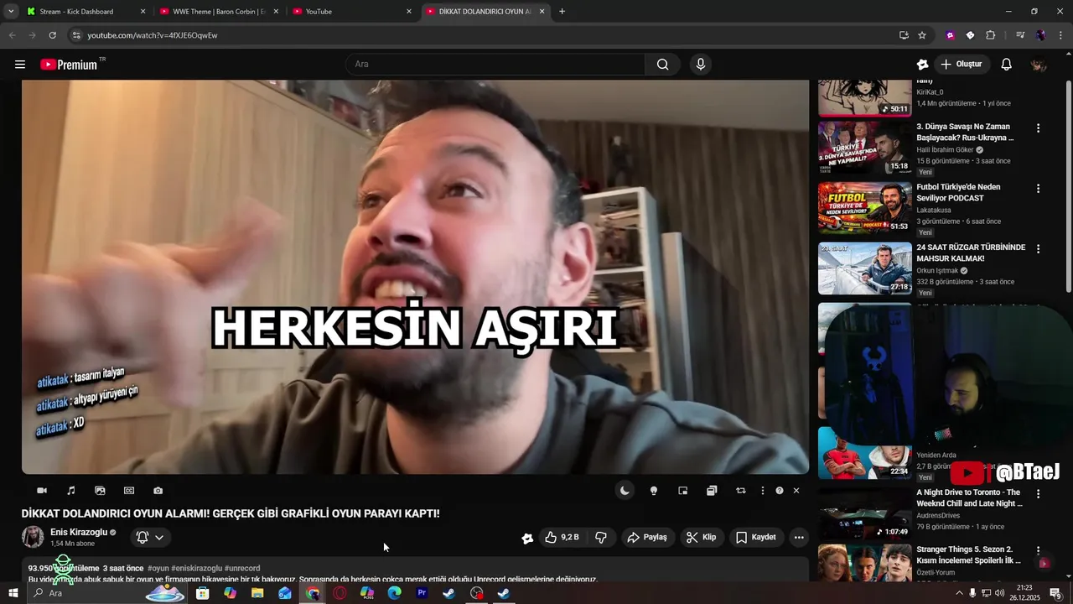Open the enhancer bar help question icon
This screenshot has width=1073, height=604.
pyautogui.click(x=780, y=491)
